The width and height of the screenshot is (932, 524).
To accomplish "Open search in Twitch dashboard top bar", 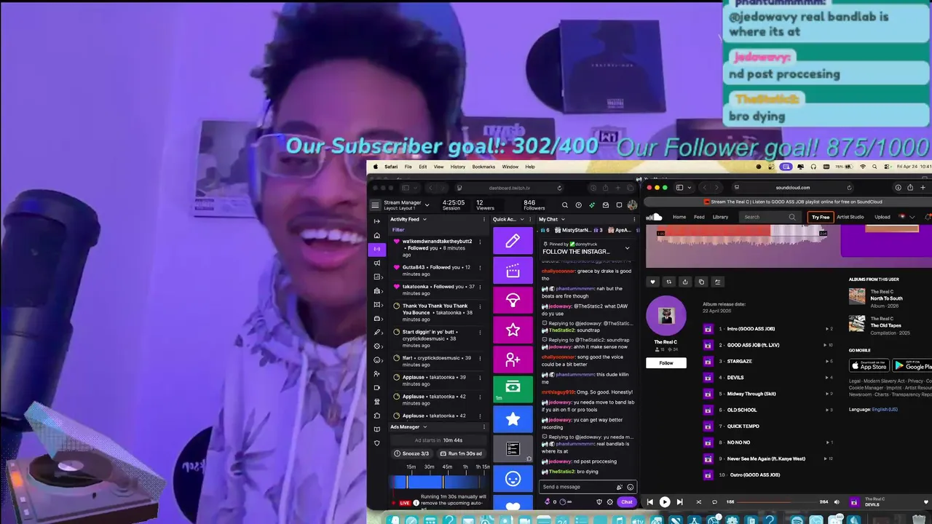I will click(564, 205).
